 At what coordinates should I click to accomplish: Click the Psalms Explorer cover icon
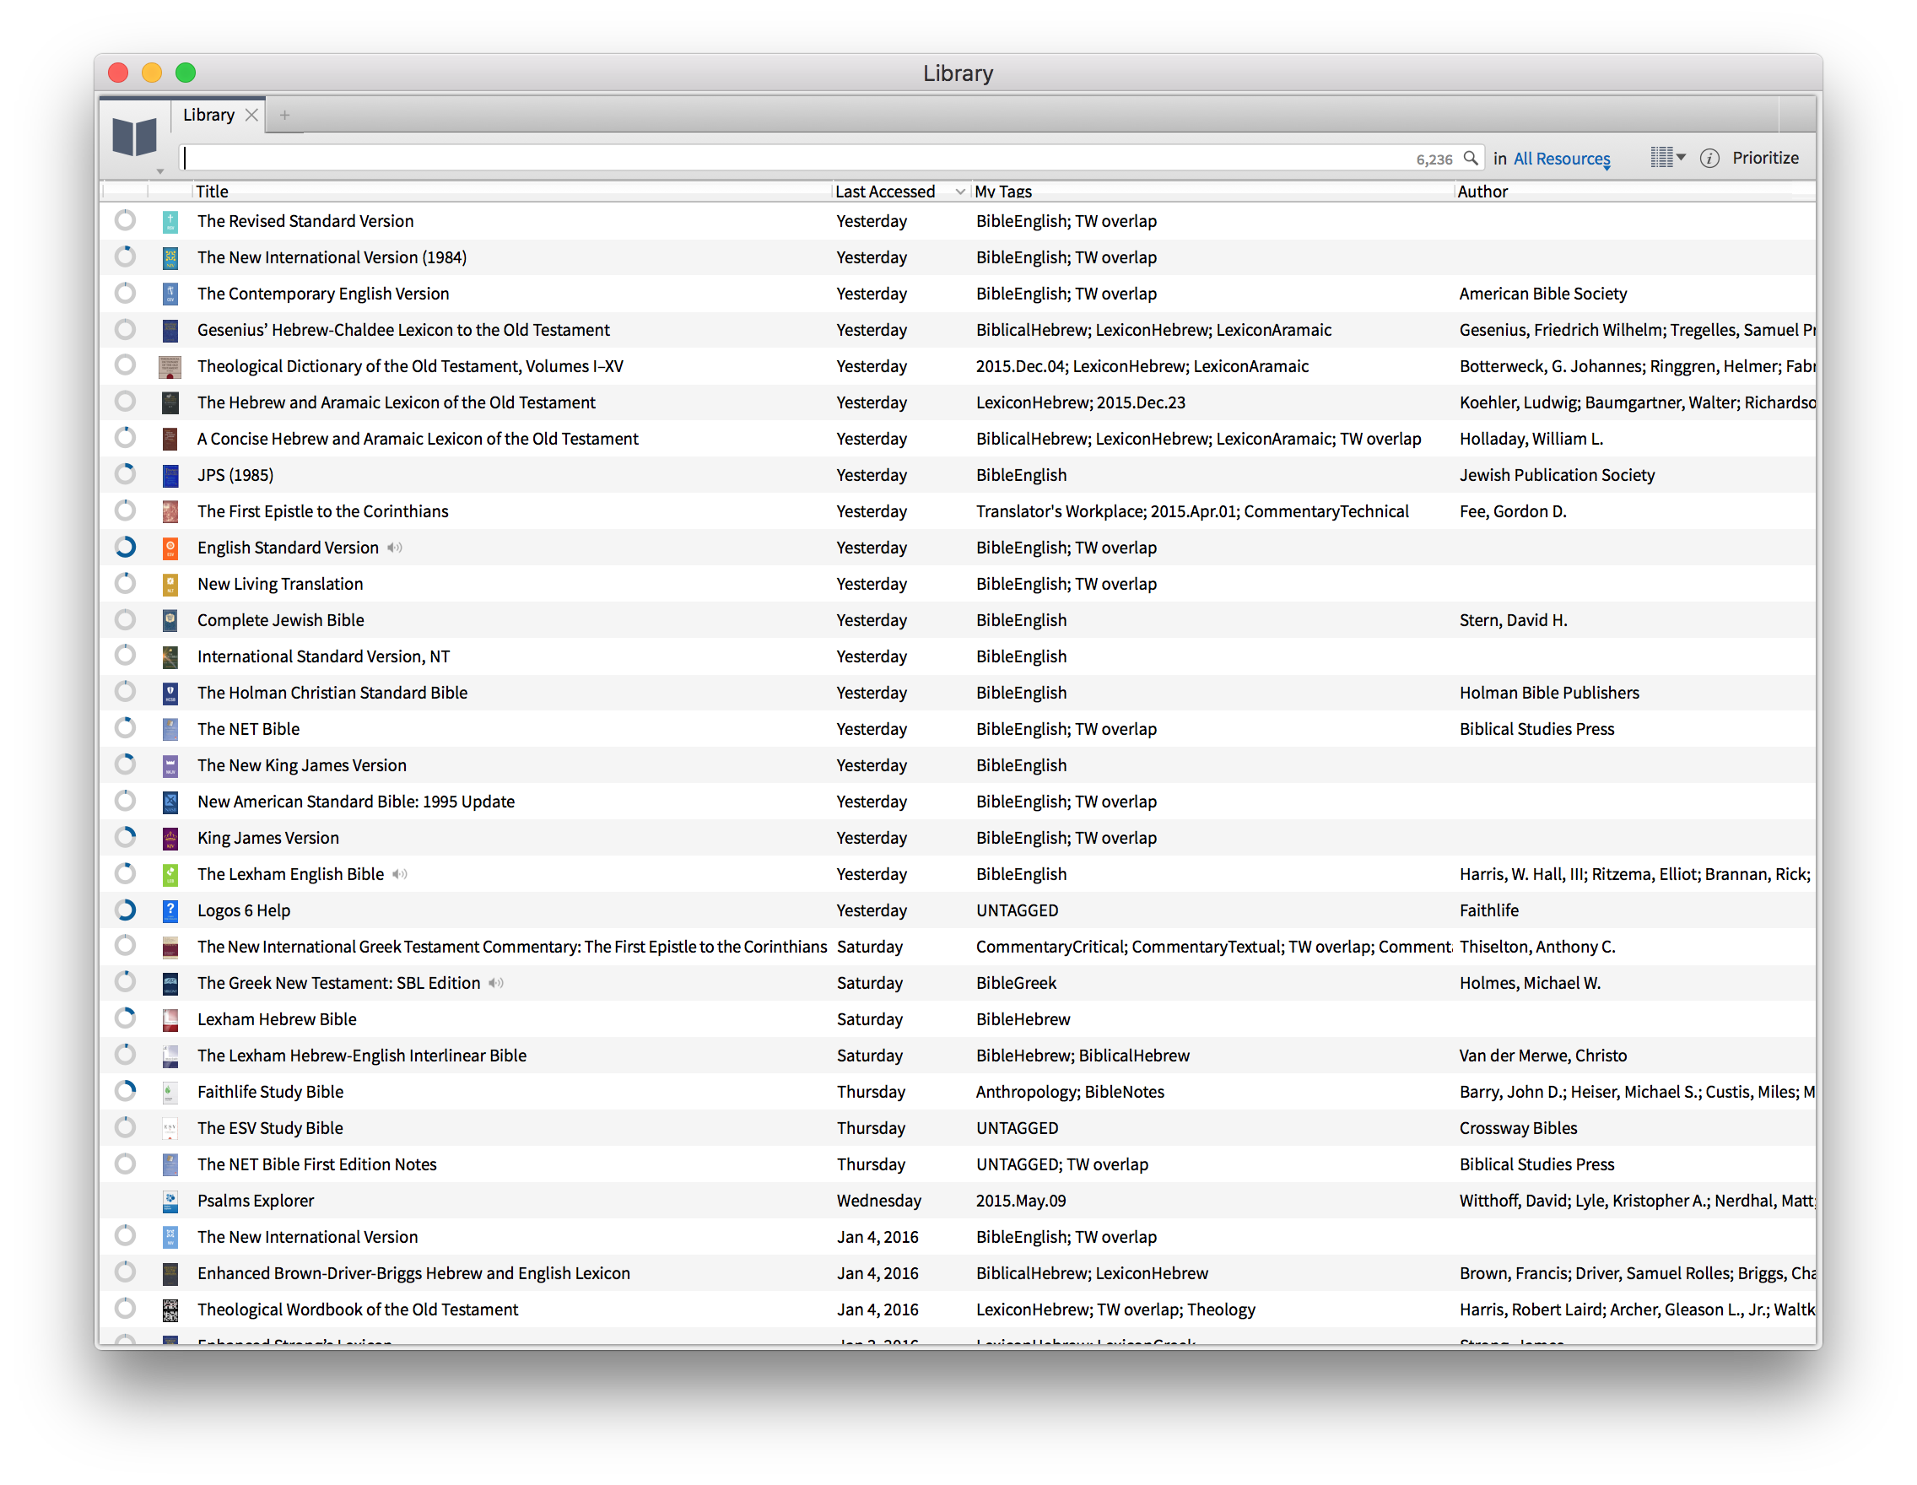tap(170, 1201)
